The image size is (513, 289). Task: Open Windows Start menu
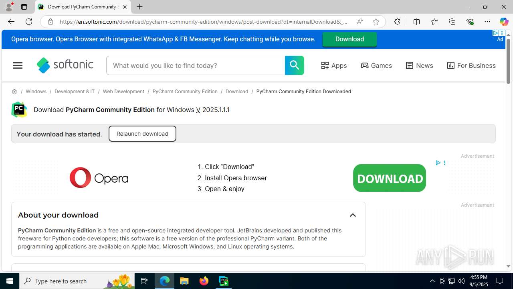click(x=10, y=281)
